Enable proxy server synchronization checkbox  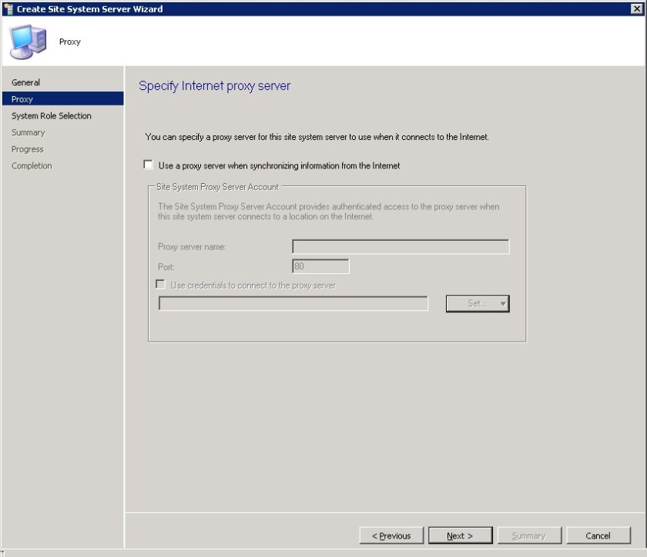[x=149, y=164]
